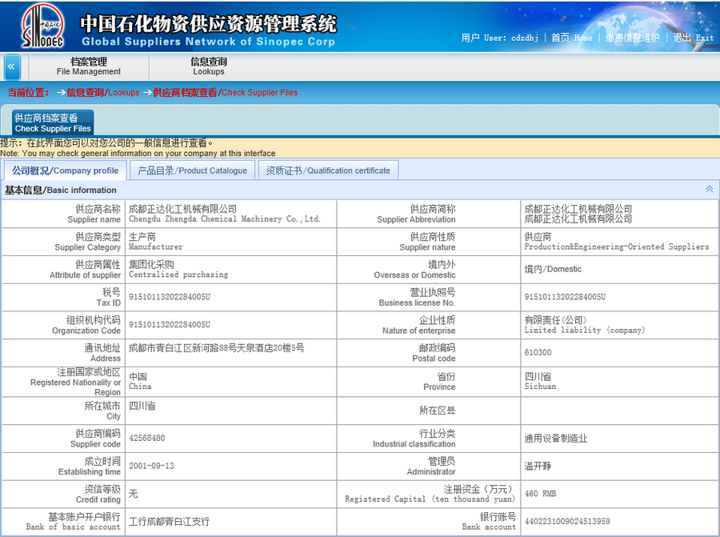Open the File Management menu
The image size is (720, 537).
tap(88, 66)
